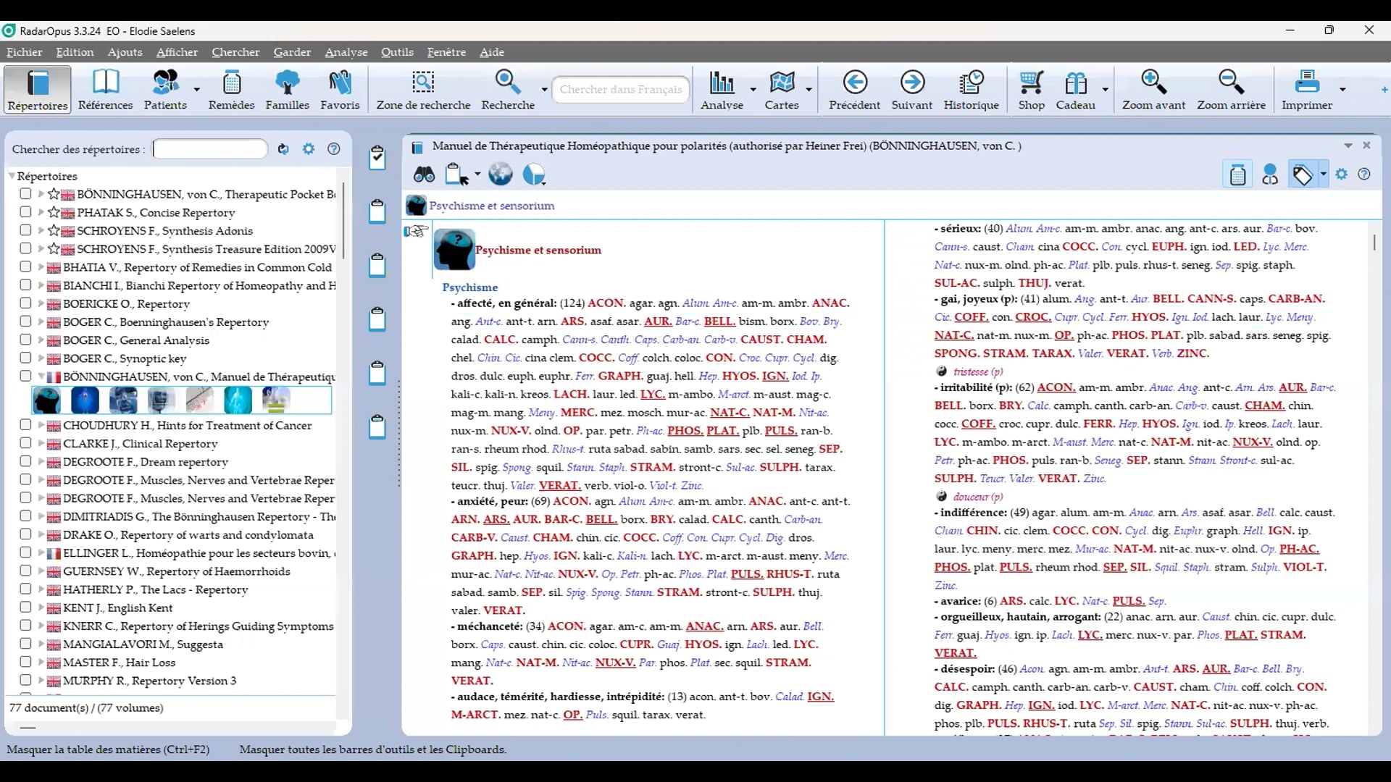This screenshot has height=782, width=1391.
Task: Open the Edition menu
Action: (75, 52)
